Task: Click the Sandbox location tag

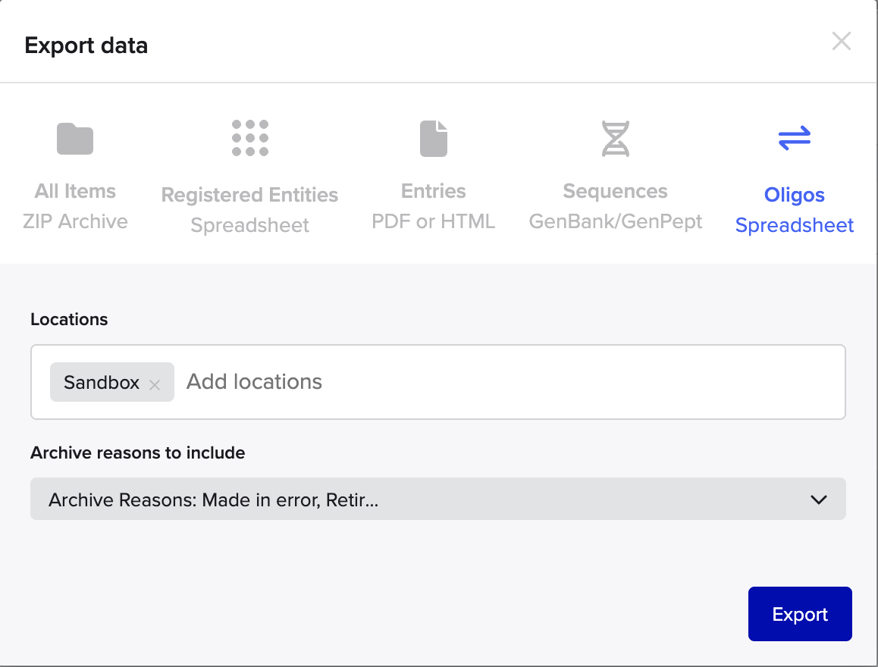Action: pos(102,383)
